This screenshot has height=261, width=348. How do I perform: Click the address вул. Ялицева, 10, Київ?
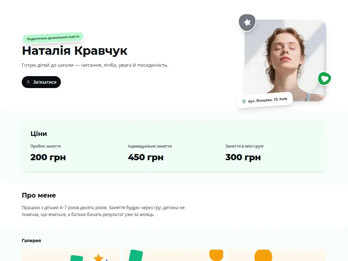[268, 100]
